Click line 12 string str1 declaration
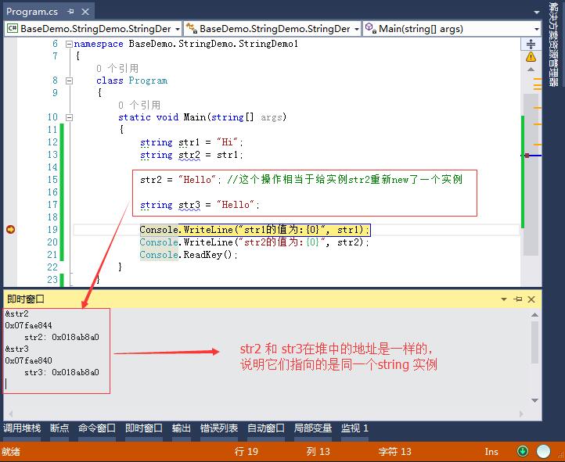 (x=192, y=142)
